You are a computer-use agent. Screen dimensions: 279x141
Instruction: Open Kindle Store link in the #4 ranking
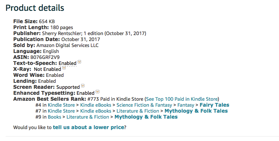tap(61, 105)
